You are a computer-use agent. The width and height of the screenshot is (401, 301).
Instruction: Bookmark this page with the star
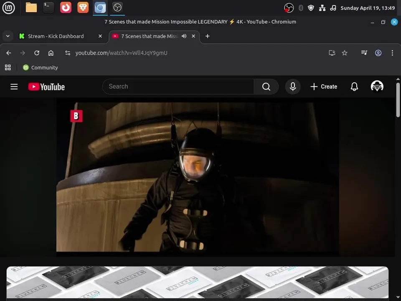(345, 53)
